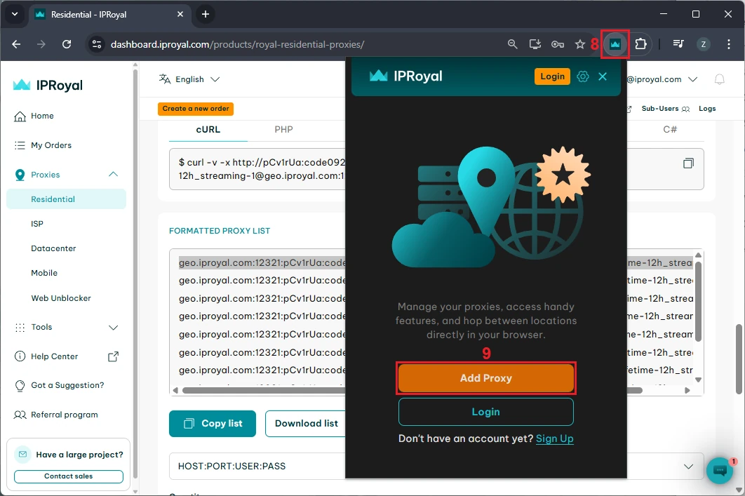Image resolution: width=745 pixels, height=496 pixels.
Task: Open Chrome extensions puzzle icon
Action: coord(640,44)
